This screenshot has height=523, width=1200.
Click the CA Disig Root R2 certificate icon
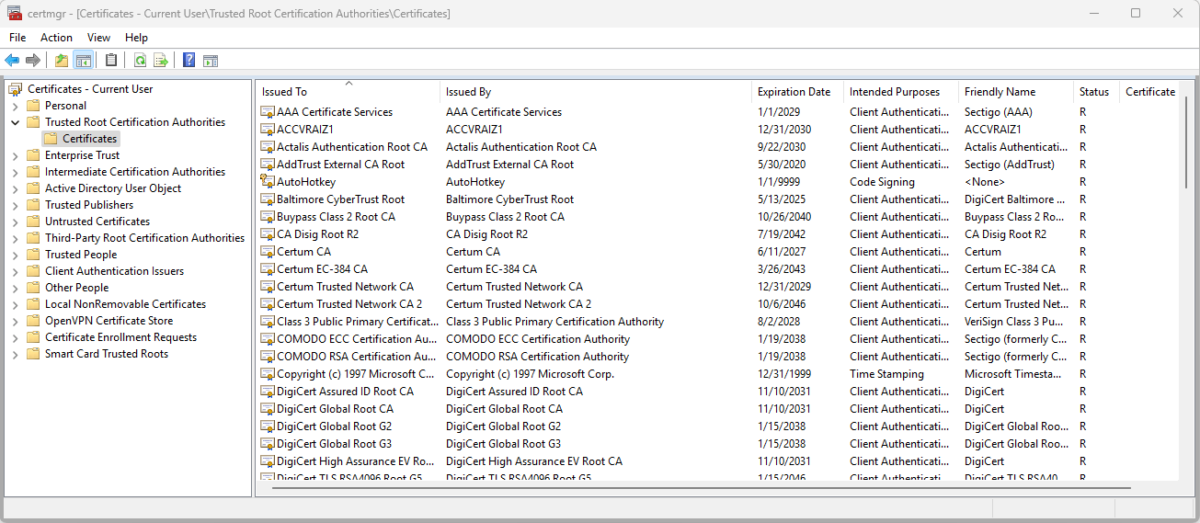pos(268,234)
